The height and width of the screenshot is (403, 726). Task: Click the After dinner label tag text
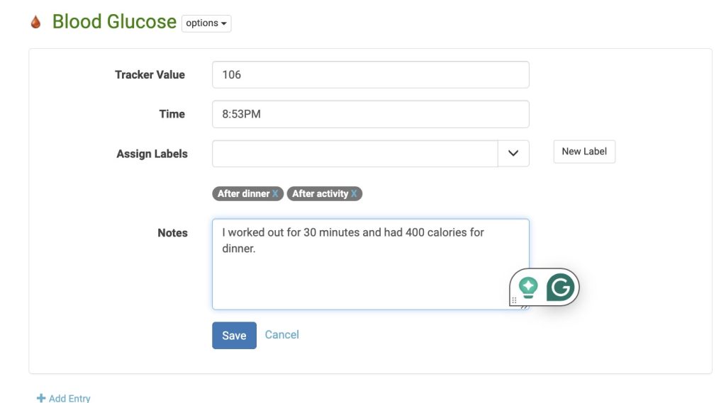pyautogui.click(x=243, y=193)
